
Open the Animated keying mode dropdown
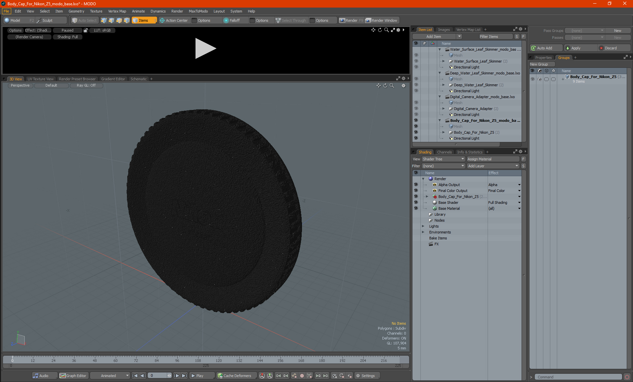click(x=110, y=376)
